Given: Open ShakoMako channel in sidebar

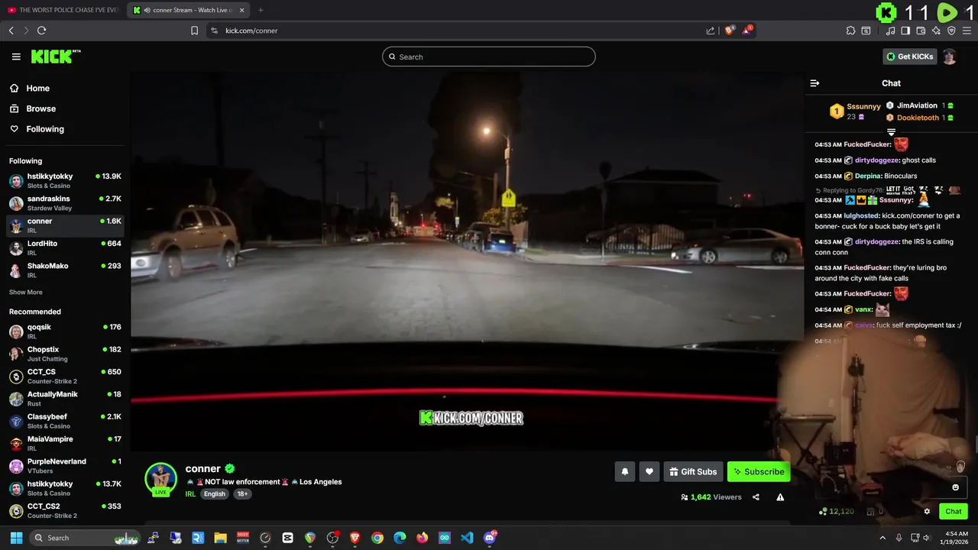Looking at the screenshot, I should pyautogui.click(x=65, y=270).
